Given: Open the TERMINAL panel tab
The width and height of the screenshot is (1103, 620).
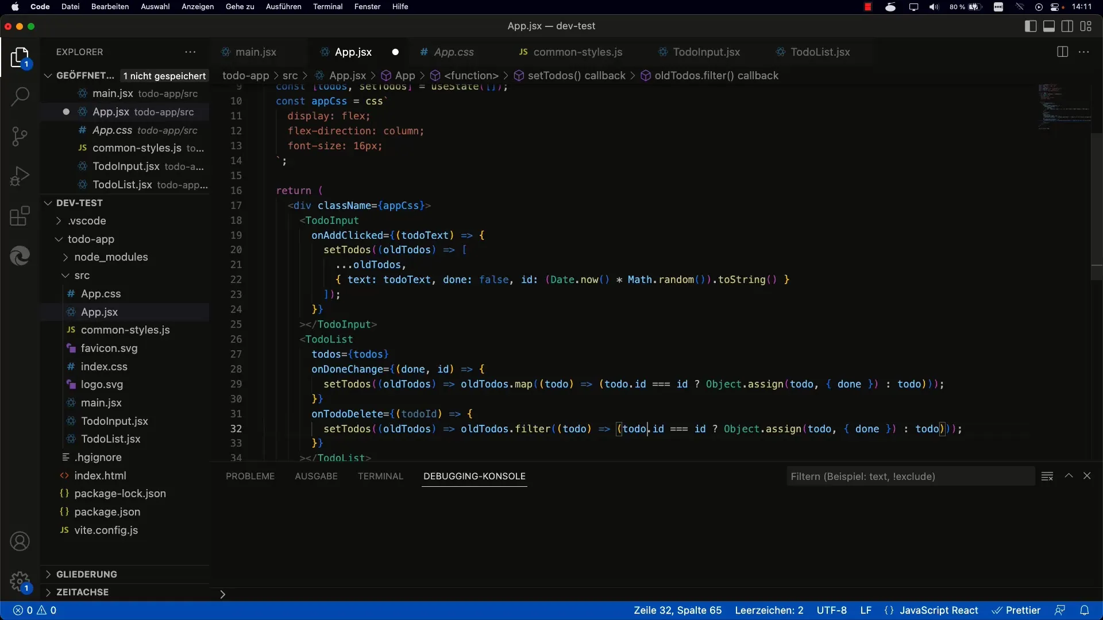Looking at the screenshot, I should 380,476.
